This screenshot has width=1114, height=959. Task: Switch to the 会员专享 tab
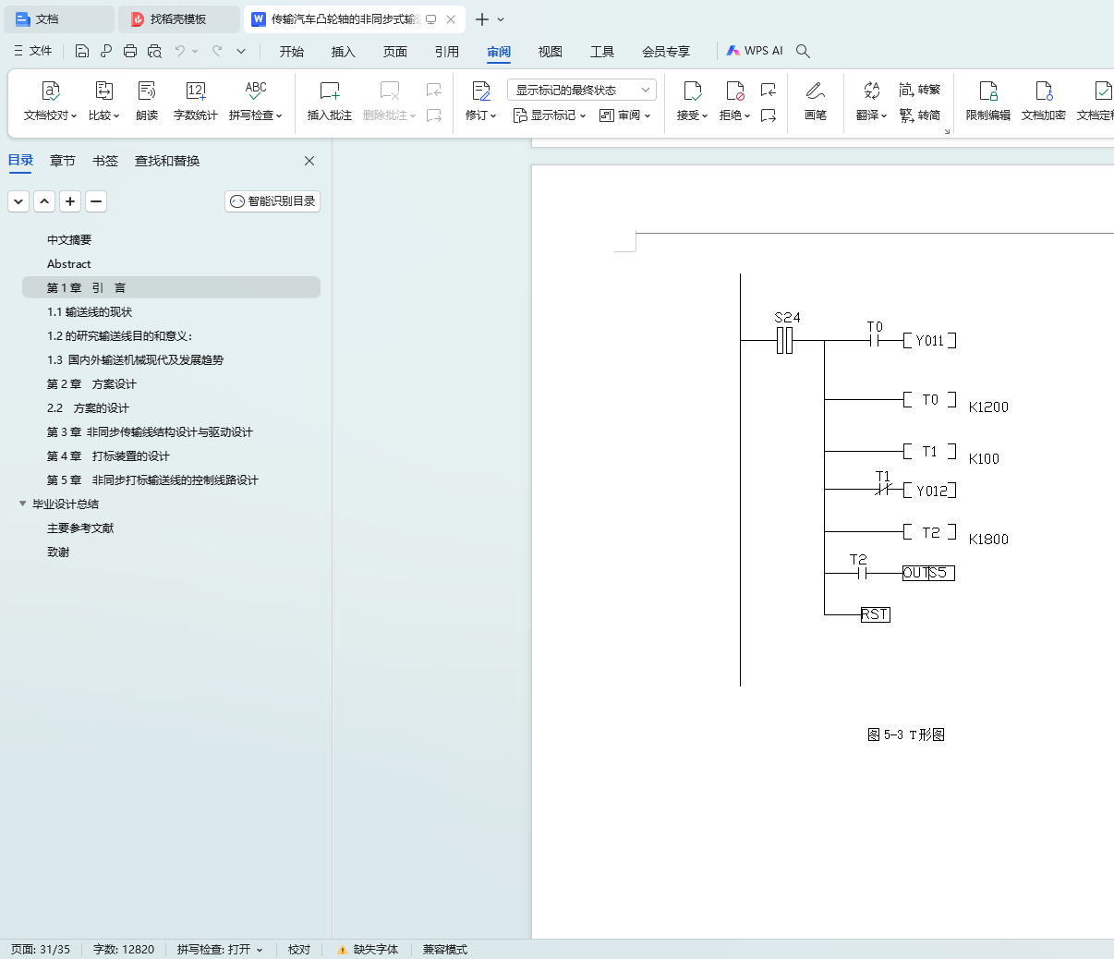pyautogui.click(x=666, y=52)
